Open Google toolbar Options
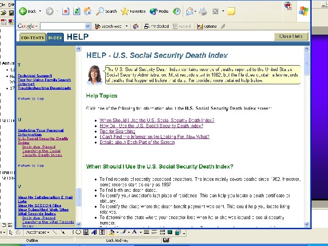The height and width of the screenshot is (246, 328). tap(207, 26)
